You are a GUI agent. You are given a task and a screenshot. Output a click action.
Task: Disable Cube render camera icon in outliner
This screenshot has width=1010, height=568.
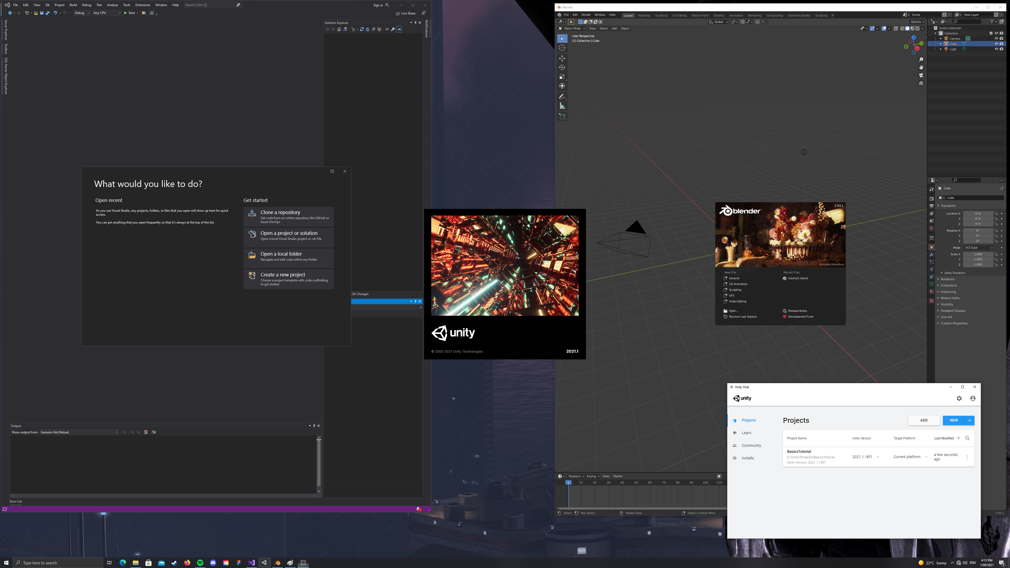tap(1002, 44)
